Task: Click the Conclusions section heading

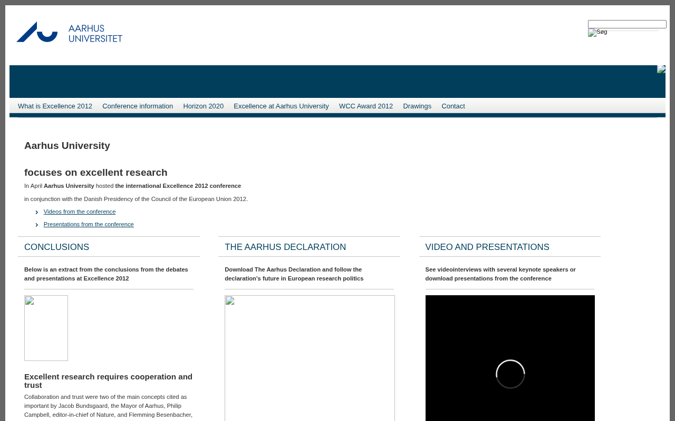Action: pos(57,247)
